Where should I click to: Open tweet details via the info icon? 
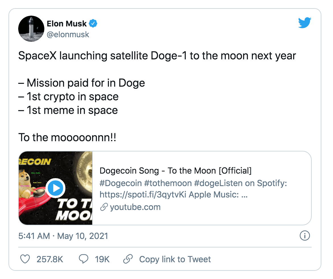[305, 236]
